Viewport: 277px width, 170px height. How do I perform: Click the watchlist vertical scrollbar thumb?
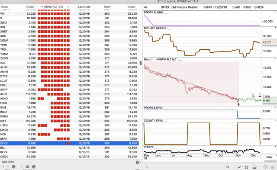click(x=140, y=63)
